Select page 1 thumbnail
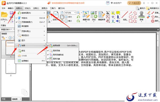This screenshot has height=102, width=160. (10, 48)
